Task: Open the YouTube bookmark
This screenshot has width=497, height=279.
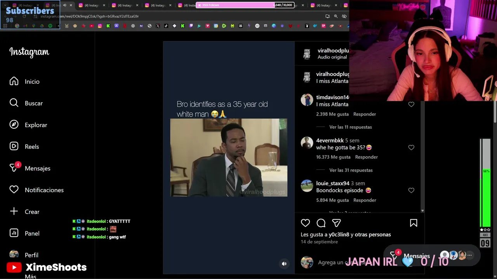Action: click(92, 26)
